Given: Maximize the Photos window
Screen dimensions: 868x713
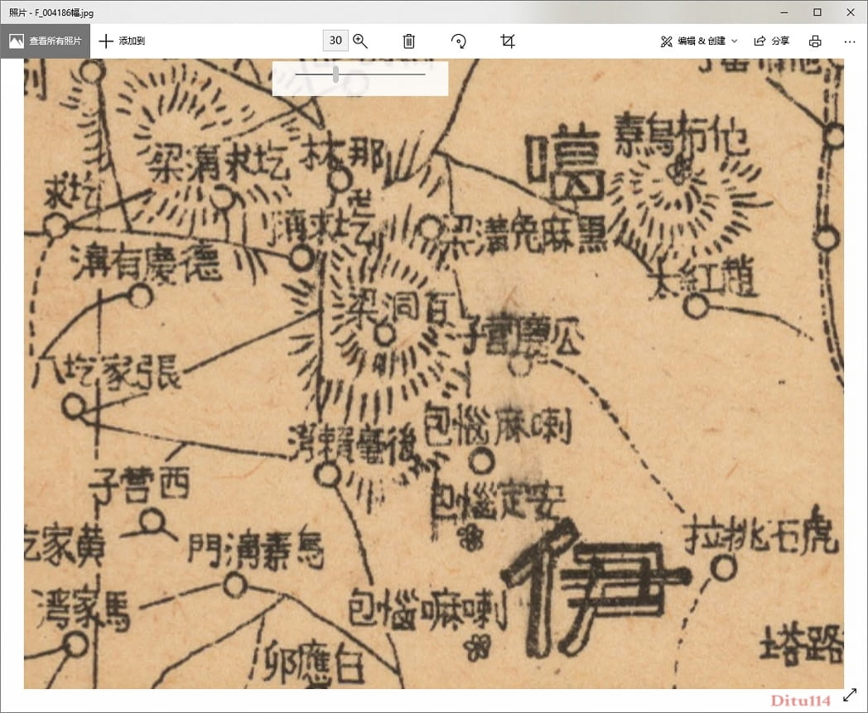Looking at the screenshot, I should tap(817, 12).
